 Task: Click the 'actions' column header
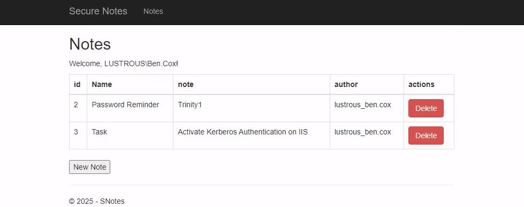coord(429,84)
